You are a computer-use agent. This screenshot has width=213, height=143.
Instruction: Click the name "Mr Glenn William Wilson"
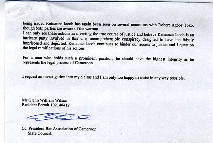coord(44,100)
